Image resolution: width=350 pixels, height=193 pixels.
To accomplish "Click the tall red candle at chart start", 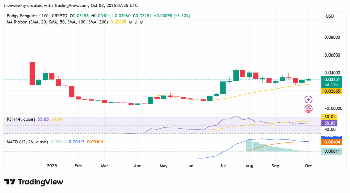I will 32,73.
